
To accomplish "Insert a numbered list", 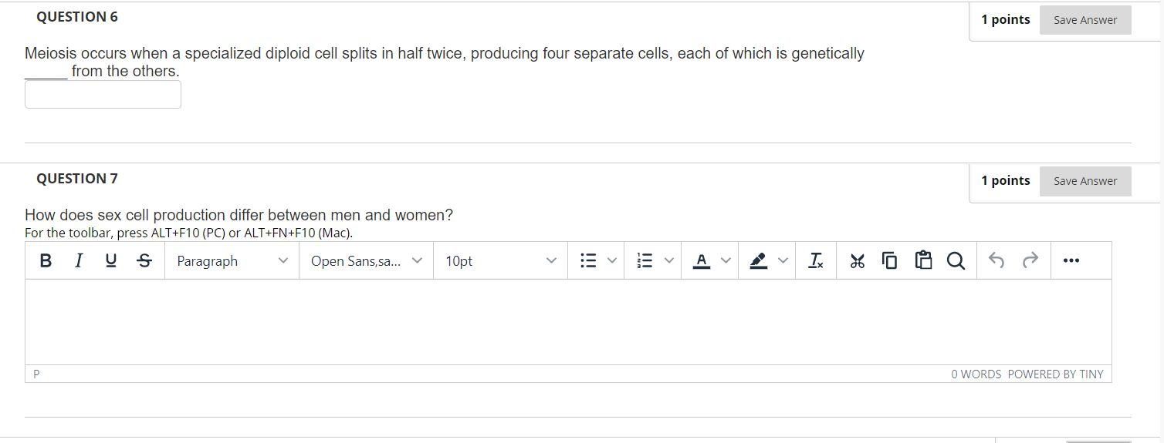I will click(x=645, y=261).
